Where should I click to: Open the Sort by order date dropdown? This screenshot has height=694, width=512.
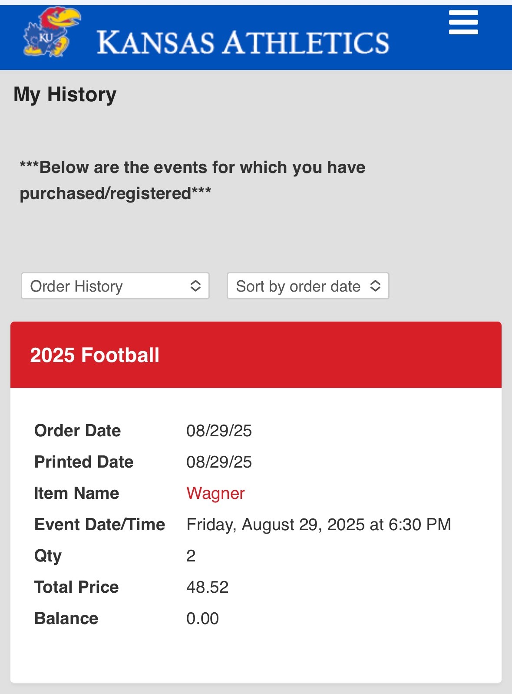pos(307,286)
